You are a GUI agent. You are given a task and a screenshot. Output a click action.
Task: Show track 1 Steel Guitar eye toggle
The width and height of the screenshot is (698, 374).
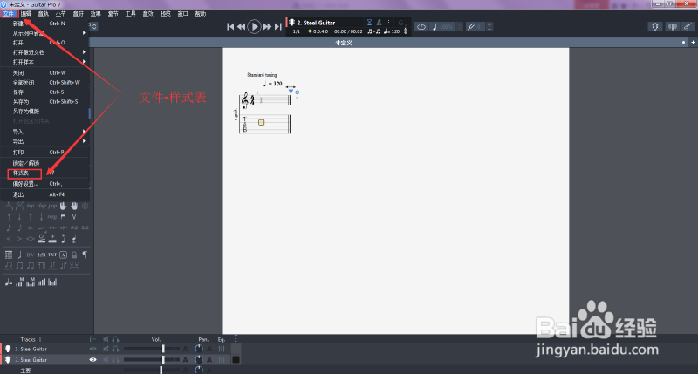click(x=92, y=349)
